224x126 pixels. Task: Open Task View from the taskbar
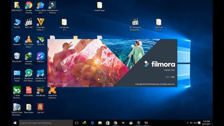(x=77, y=123)
